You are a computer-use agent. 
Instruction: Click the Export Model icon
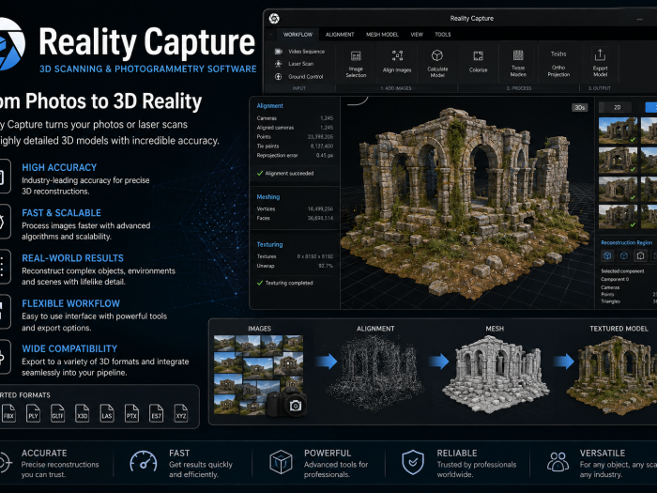(600, 54)
